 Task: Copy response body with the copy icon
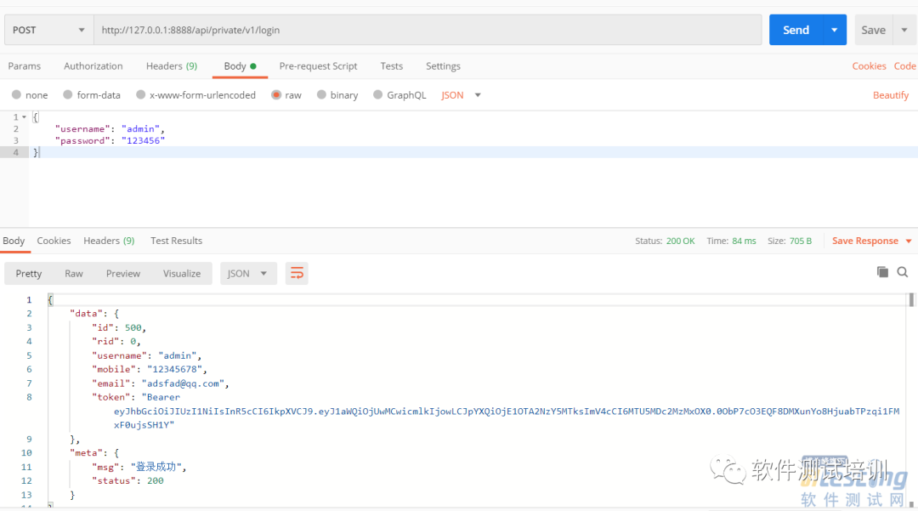pos(882,271)
